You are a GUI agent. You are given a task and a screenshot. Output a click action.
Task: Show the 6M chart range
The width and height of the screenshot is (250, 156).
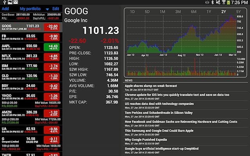[x=193, y=12]
